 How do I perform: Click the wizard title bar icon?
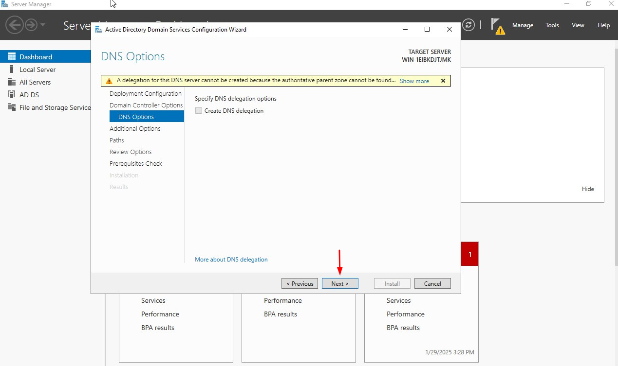[99, 30]
